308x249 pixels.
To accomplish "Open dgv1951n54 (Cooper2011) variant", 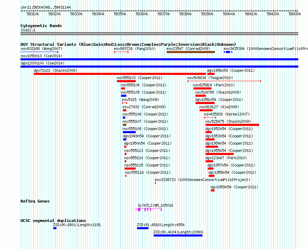I will [x=205, y=103].
